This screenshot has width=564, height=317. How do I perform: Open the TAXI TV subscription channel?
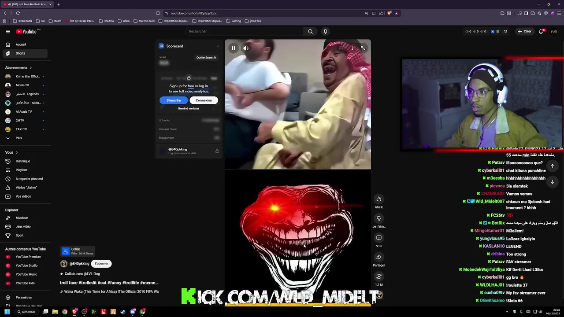tap(24, 129)
